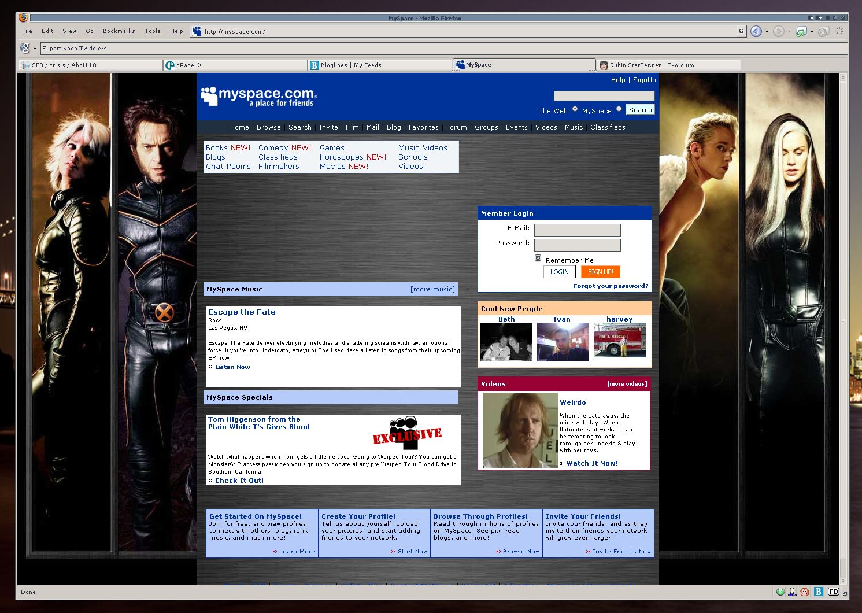Click the green round status bar icon

coord(780,592)
